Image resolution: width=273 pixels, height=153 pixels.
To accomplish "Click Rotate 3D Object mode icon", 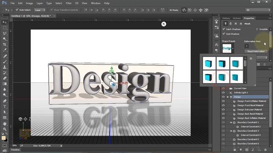I will click(x=184, y=10).
